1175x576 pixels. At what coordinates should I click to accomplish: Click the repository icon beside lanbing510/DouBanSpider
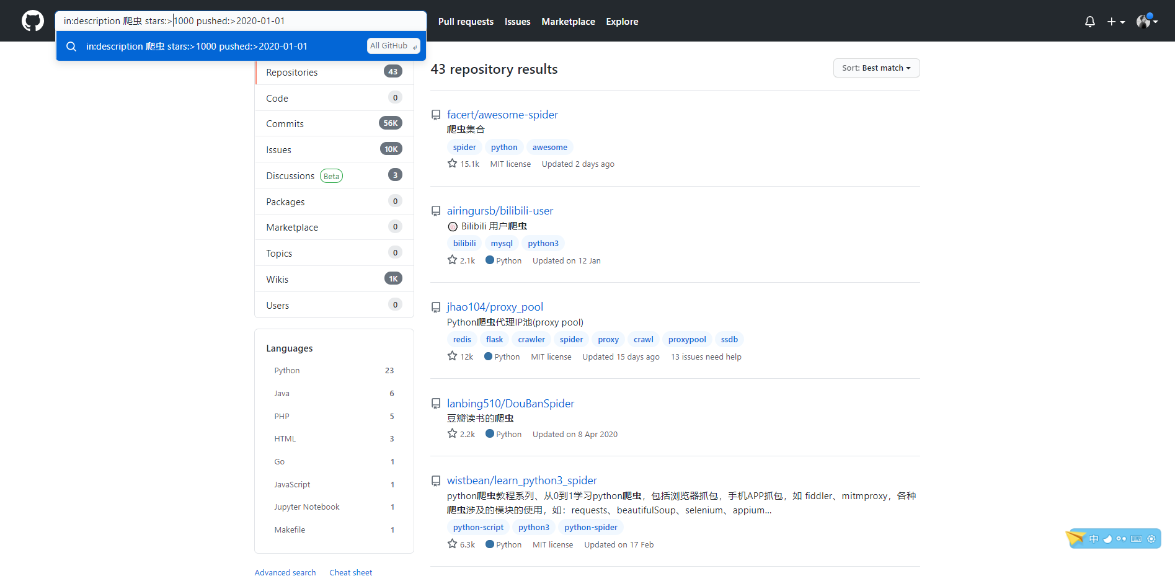pyautogui.click(x=436, y=404)
